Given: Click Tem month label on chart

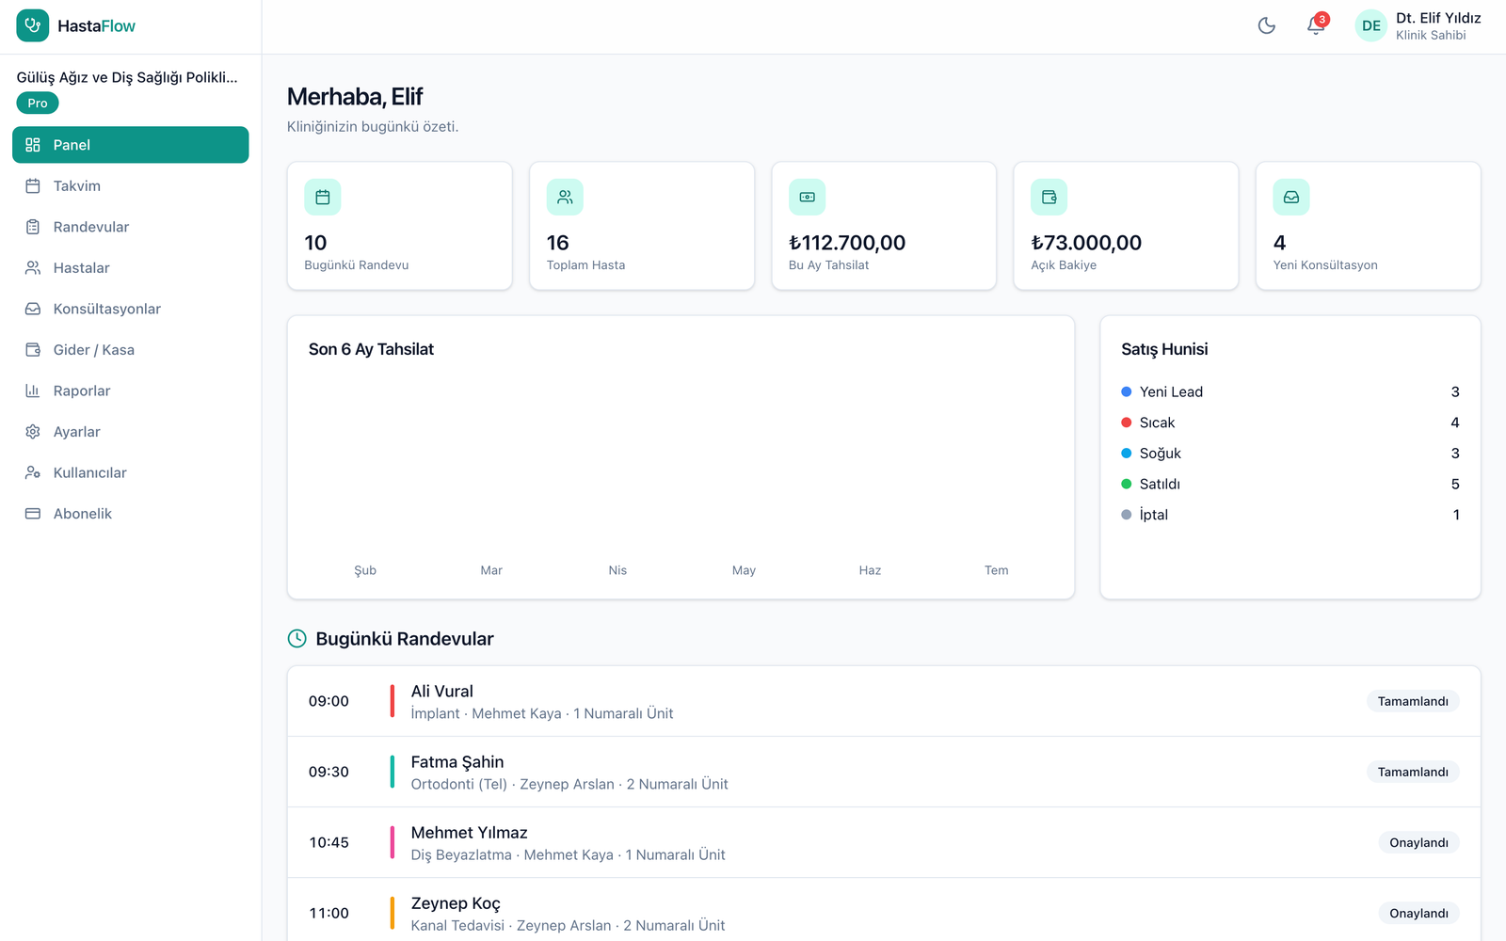Looking at the screenshot, I should click(x=996, y=570).
